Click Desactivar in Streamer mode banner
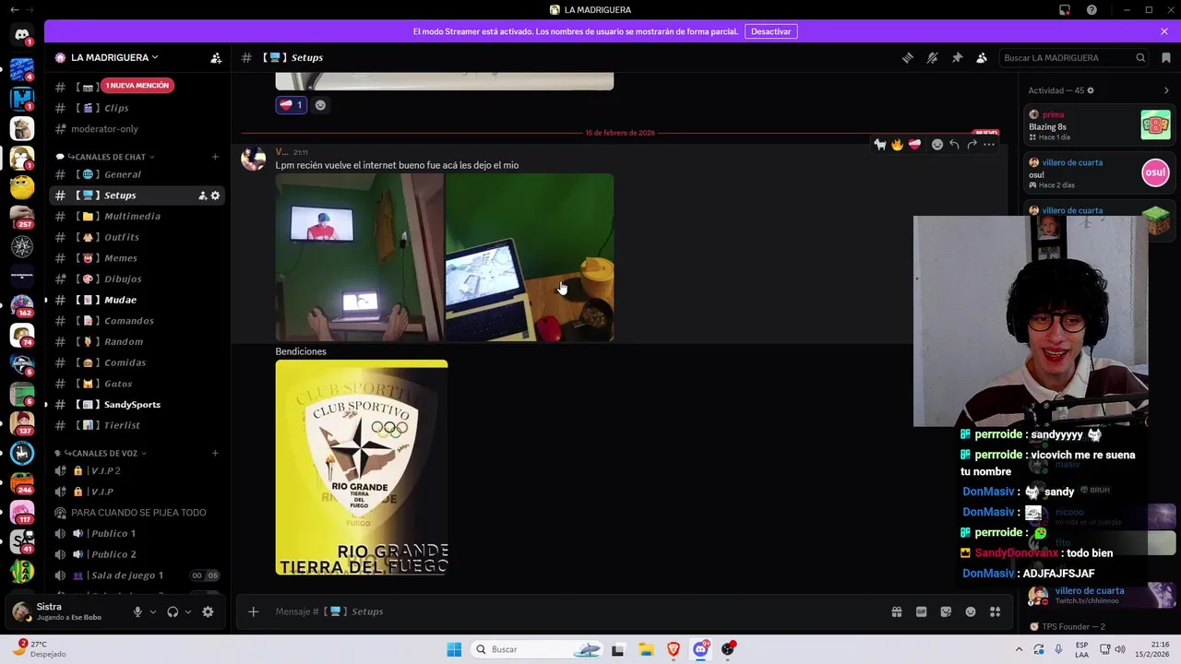1181x664 pixels. click(770, 31)
